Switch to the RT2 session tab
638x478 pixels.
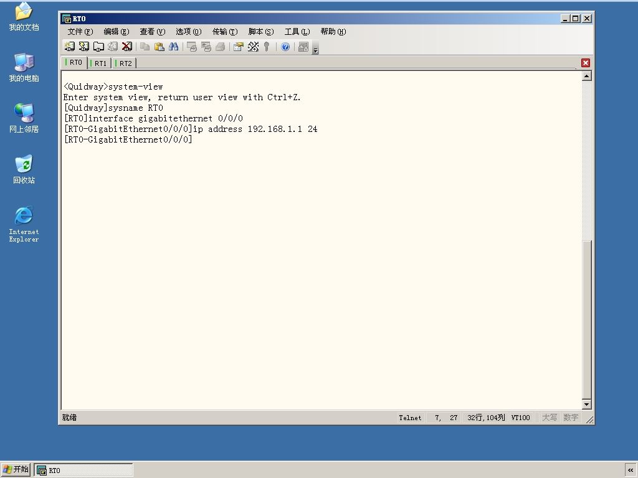pyautogui.click(x=124, y=63)
